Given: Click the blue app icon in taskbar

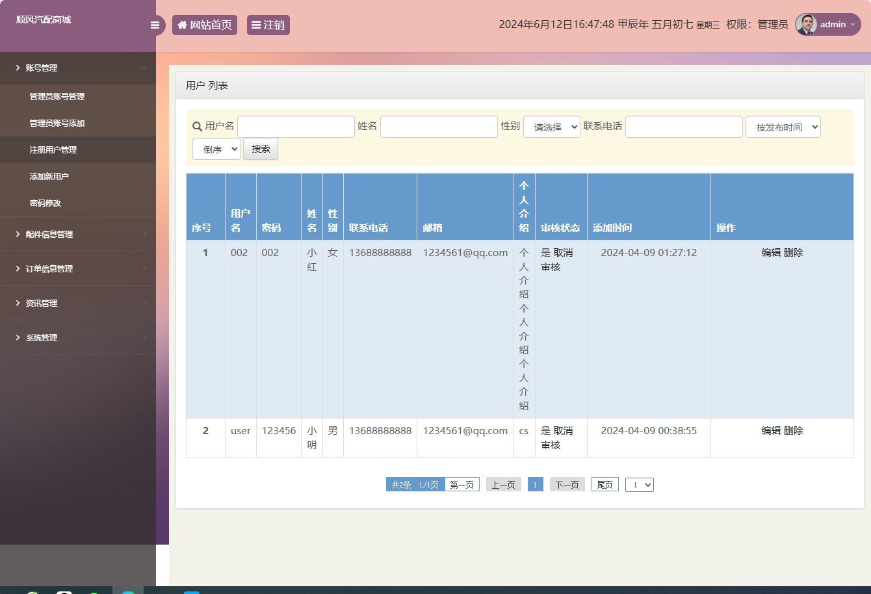Looking at the screenshot, I should click(x=191, y=591).
